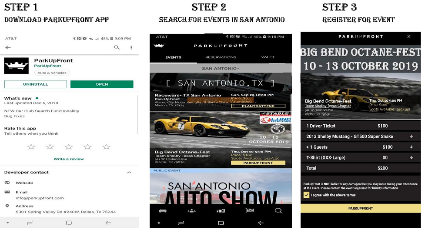This screenshot has width=425, height=236.
Task: Collapse the Developer contact section
Action: coord(129,172)
